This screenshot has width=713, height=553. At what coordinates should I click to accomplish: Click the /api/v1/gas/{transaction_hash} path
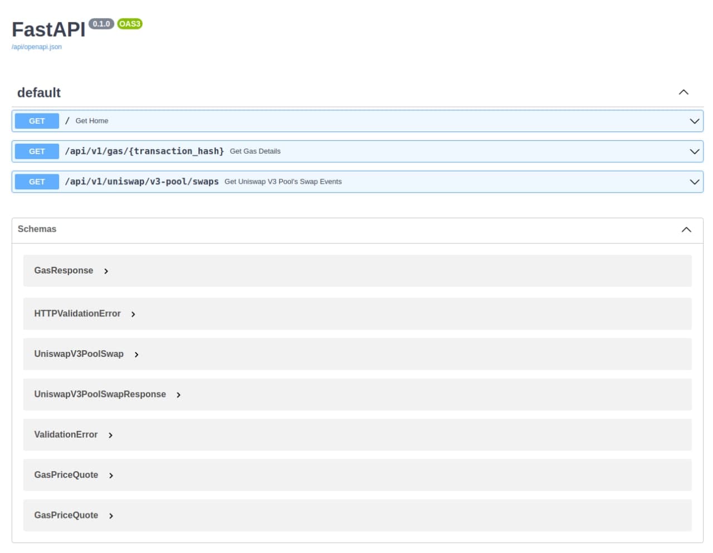144,151
